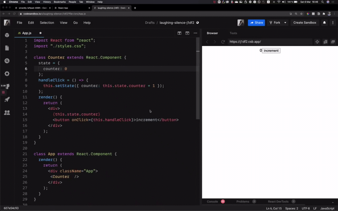
Task: Open the CodeSandbox View menu
Action: 64,23
